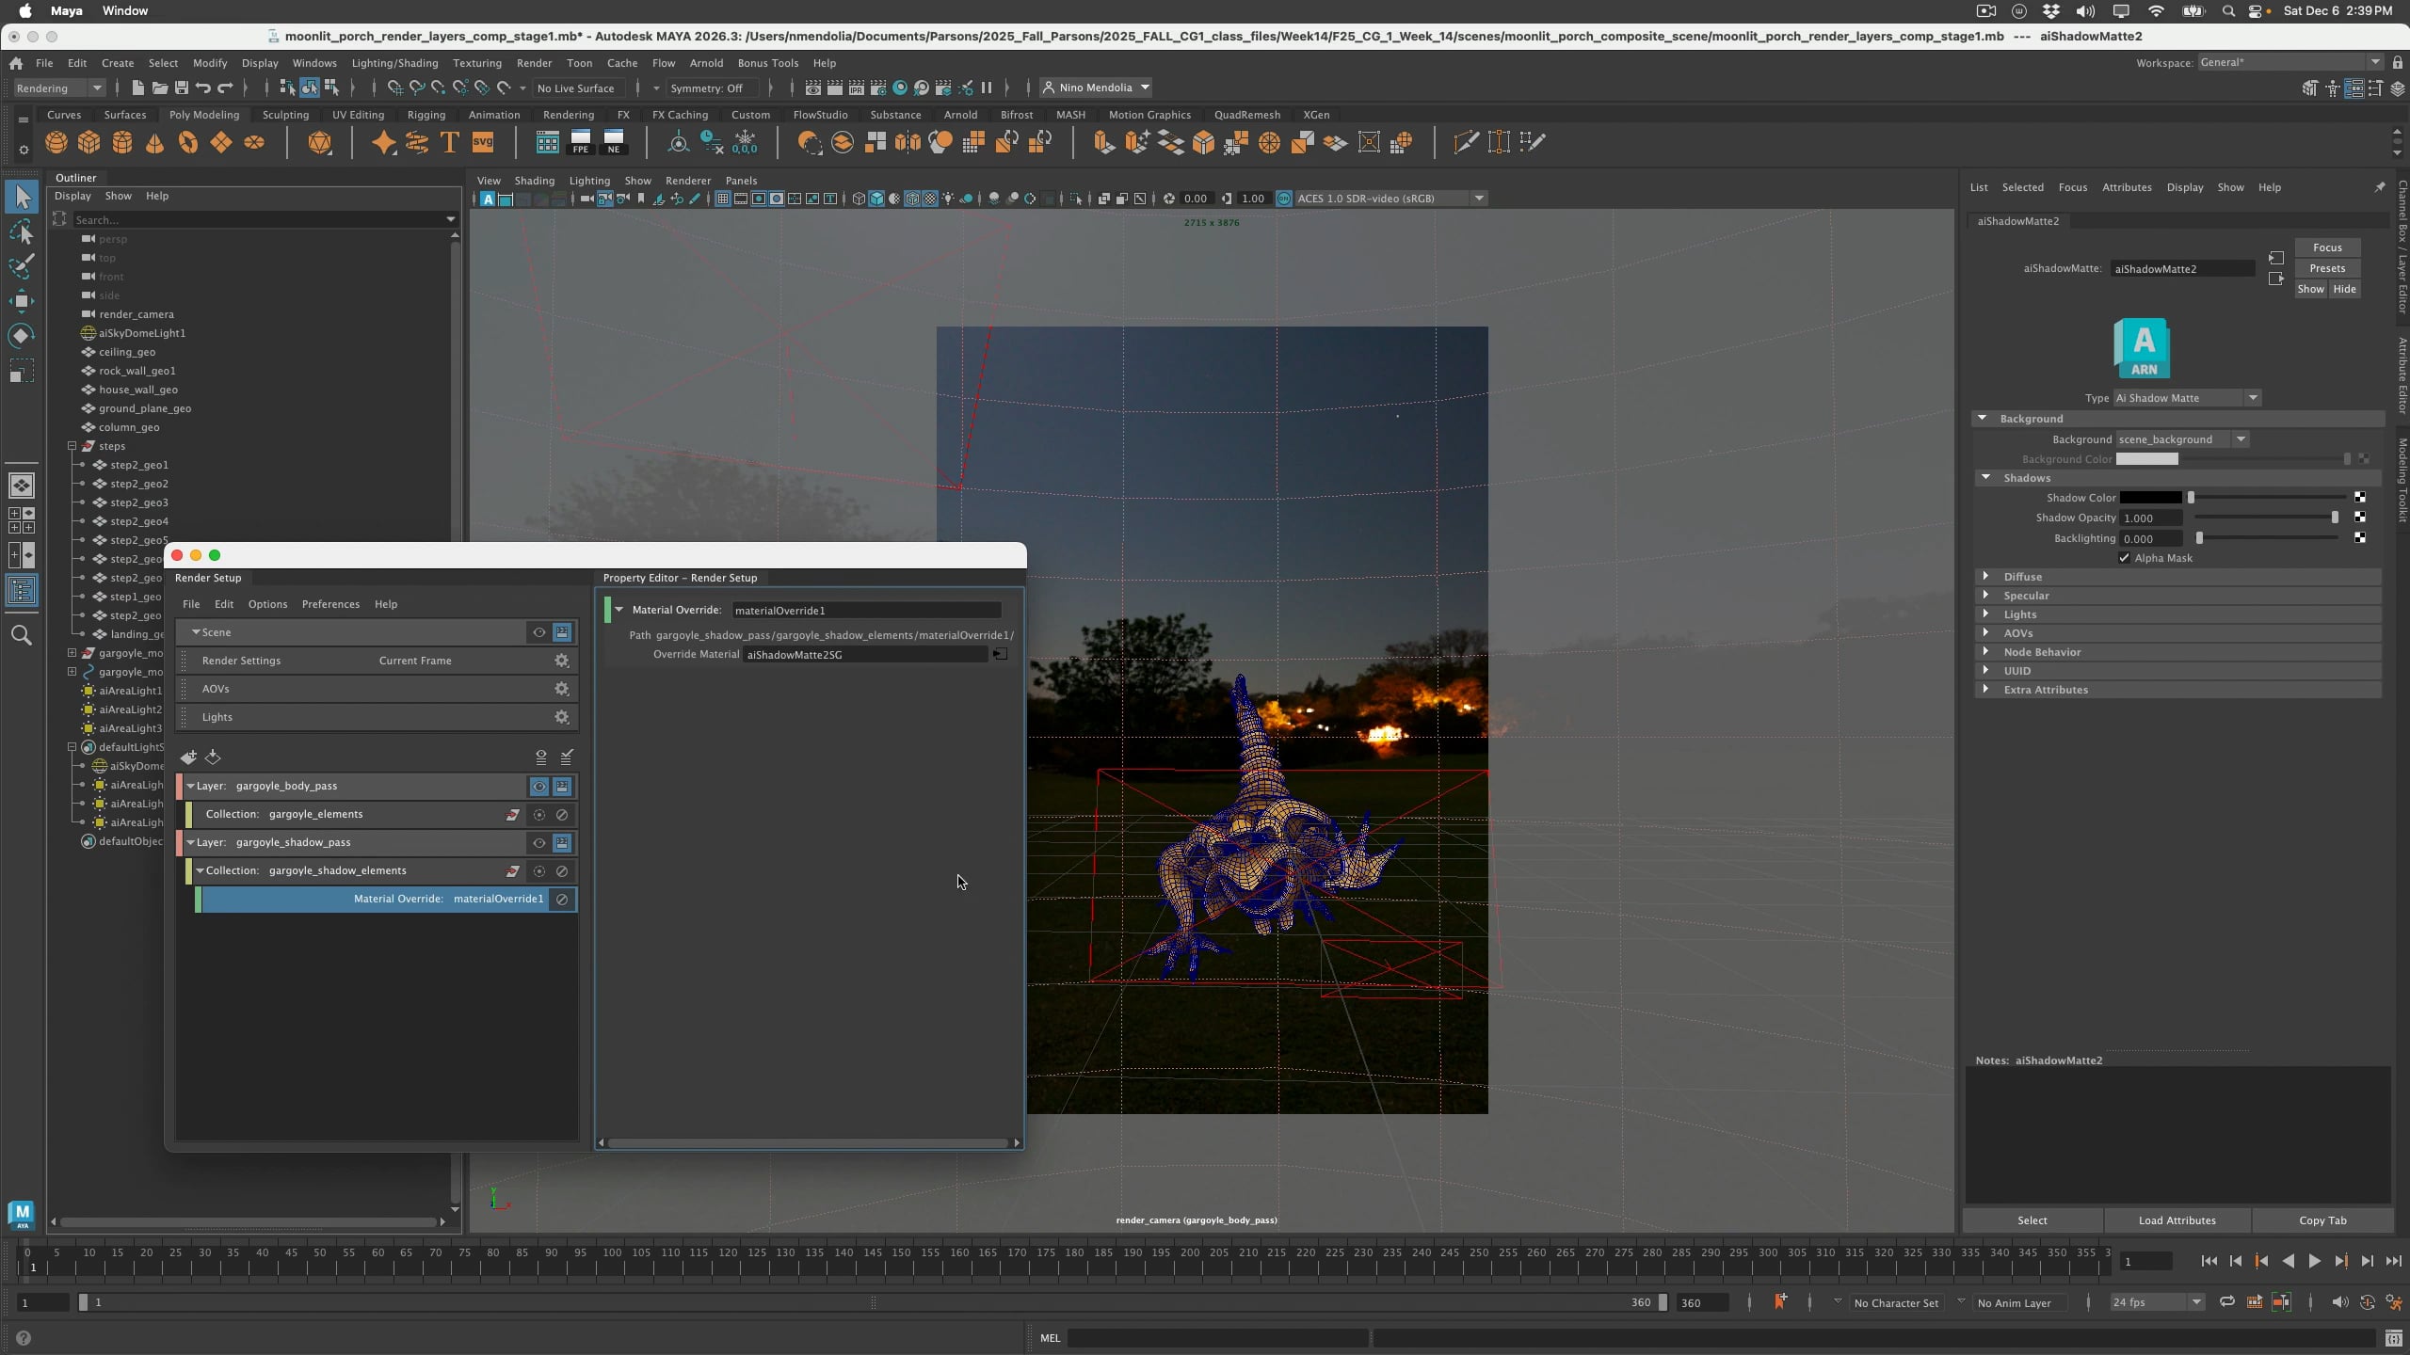The image size is (2410, 1355).
Task: Click the create render layer icon
Action: click(188, 757)
